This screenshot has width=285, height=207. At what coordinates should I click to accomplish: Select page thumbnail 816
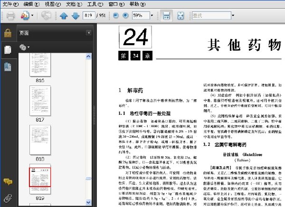click(x=40, y=65)
